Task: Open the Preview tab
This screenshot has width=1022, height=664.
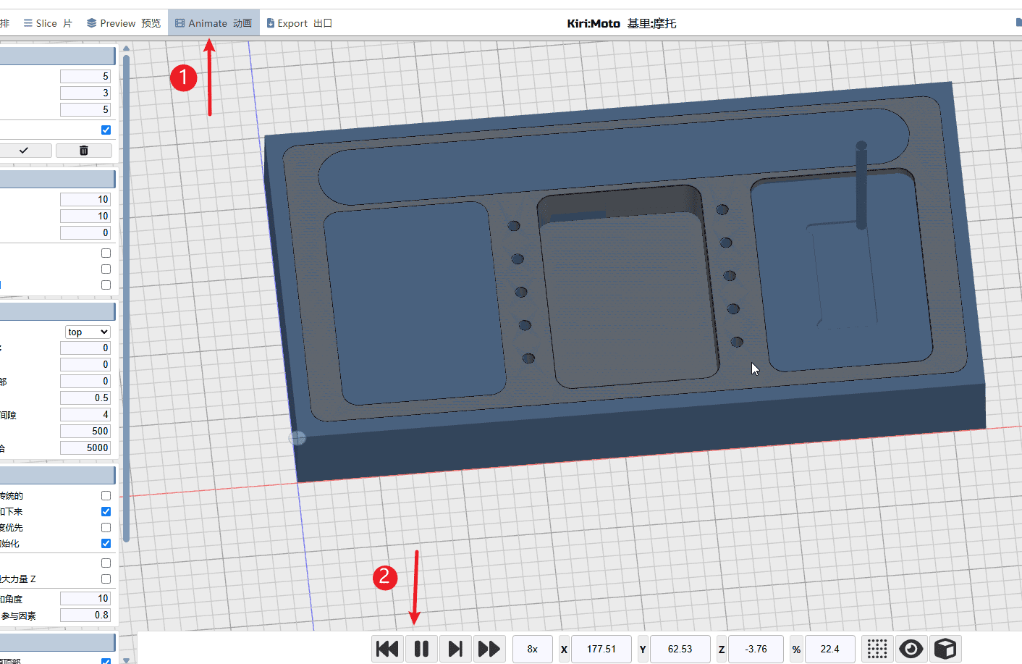Action: pos(124,23)
